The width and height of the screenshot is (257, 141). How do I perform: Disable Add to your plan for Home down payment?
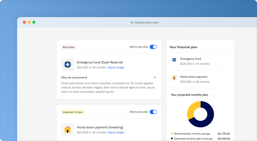coord(153,112)
